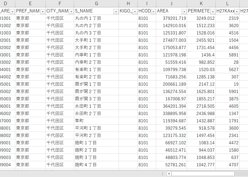Viewport: 248px width, 177px height.
Task: Select column I header
Action: coord(147,3)
